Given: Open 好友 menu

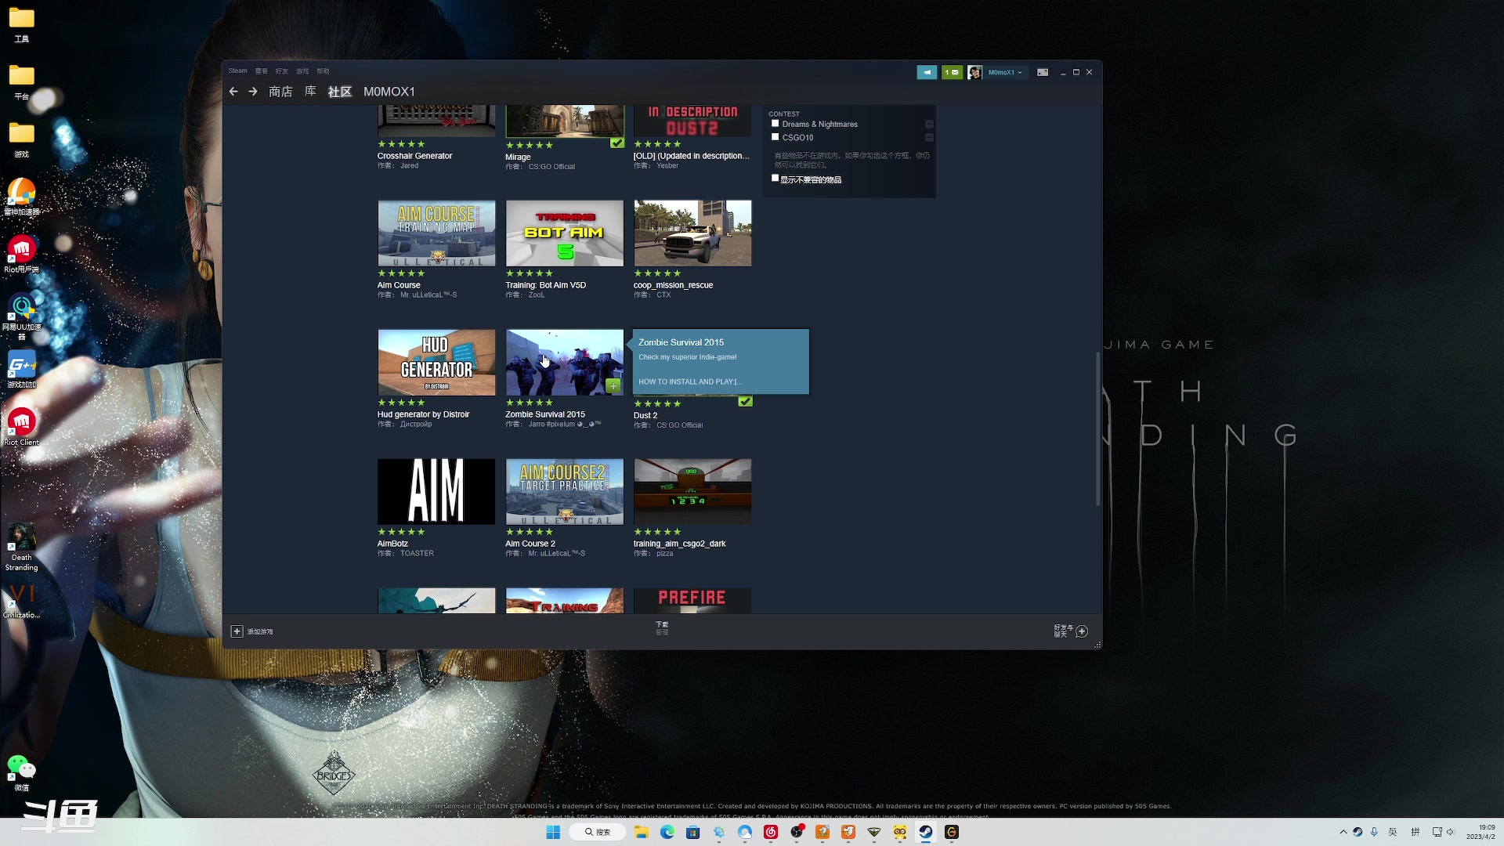Looking at the screenshot, I should pos(282,71).
